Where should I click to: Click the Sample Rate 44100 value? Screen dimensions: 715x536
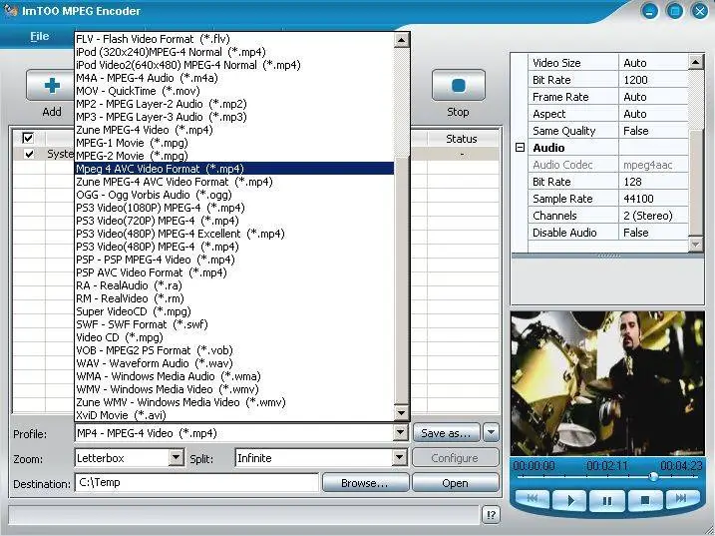pos(653,199)
